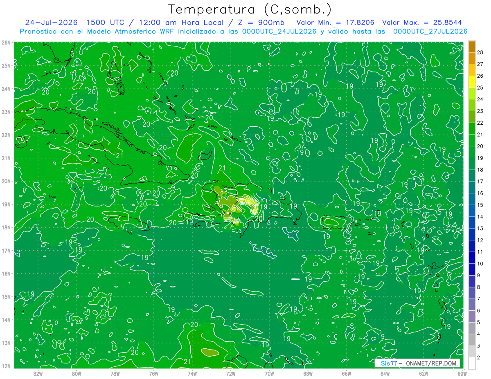Click the '82W' longitude axis label
Screen dimensions: 491x379
point(38,373)
